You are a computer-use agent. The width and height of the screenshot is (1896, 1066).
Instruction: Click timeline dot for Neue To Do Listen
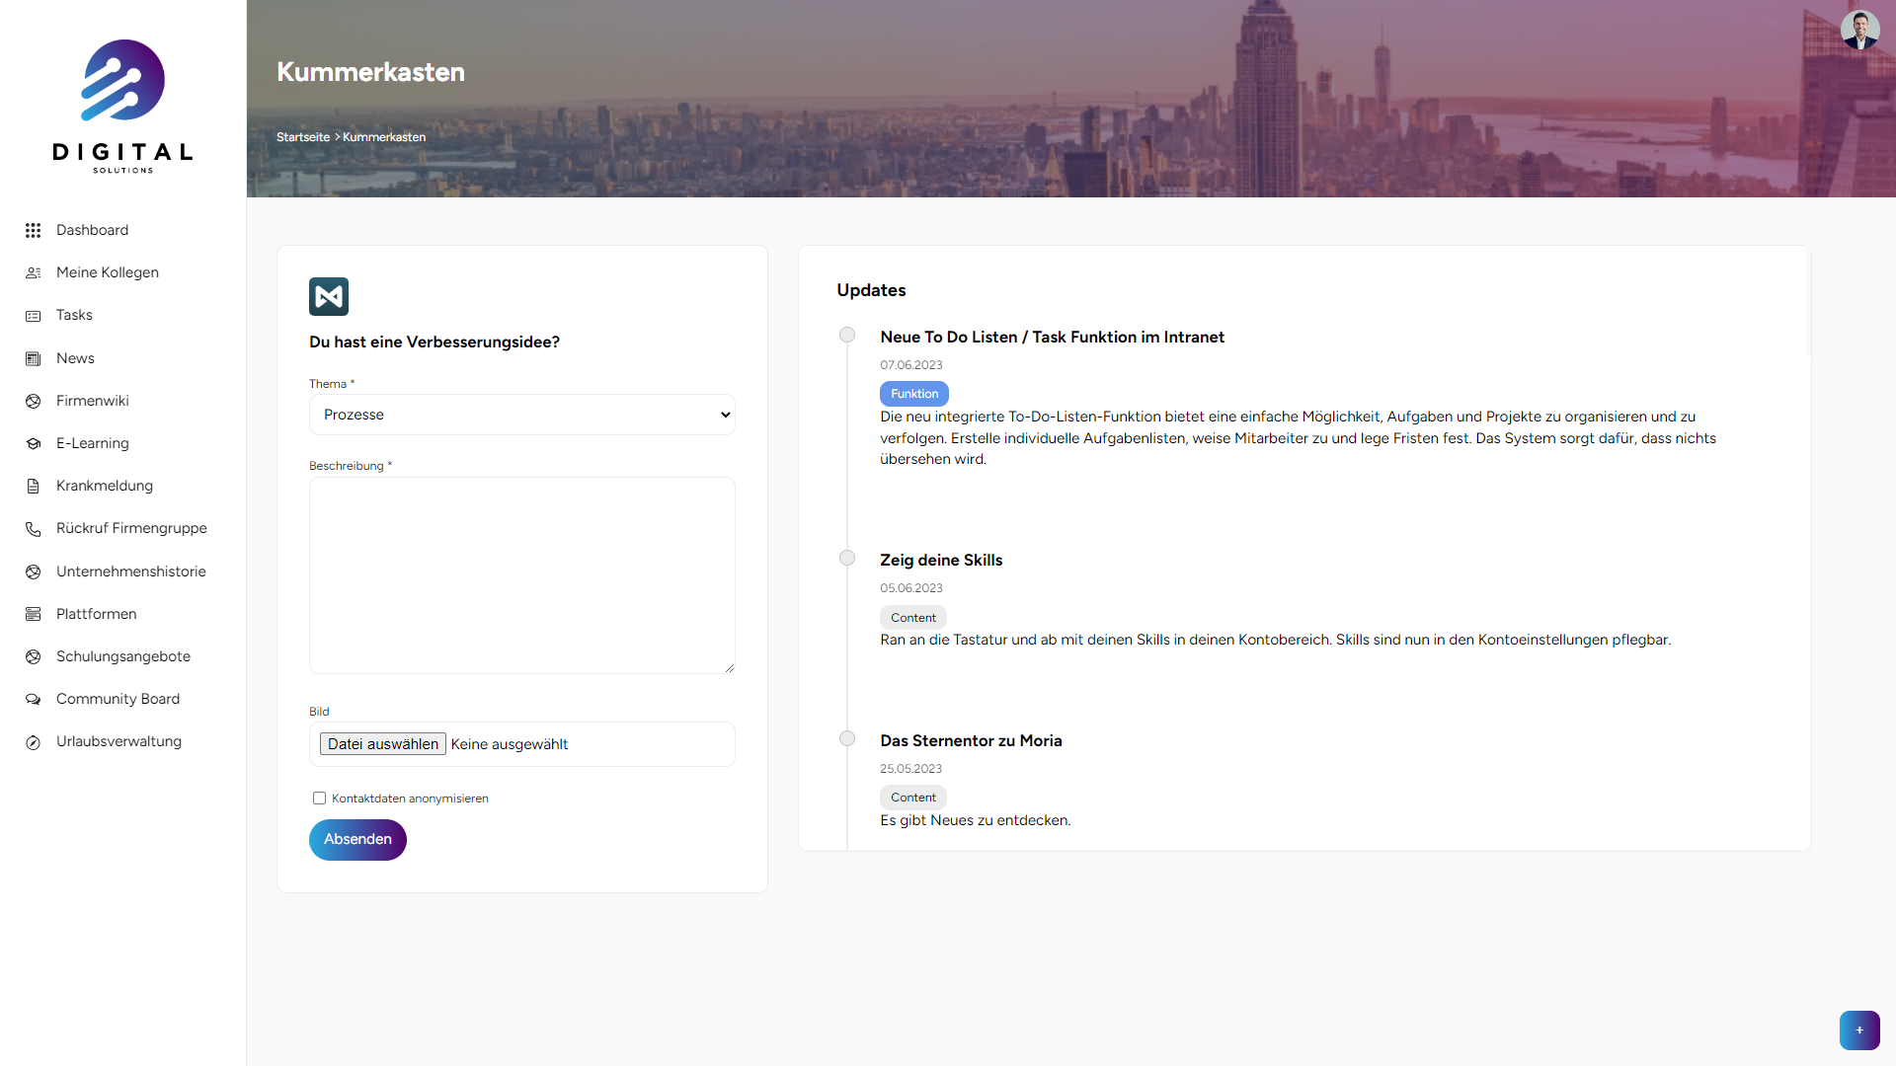(x=847, y=335)
